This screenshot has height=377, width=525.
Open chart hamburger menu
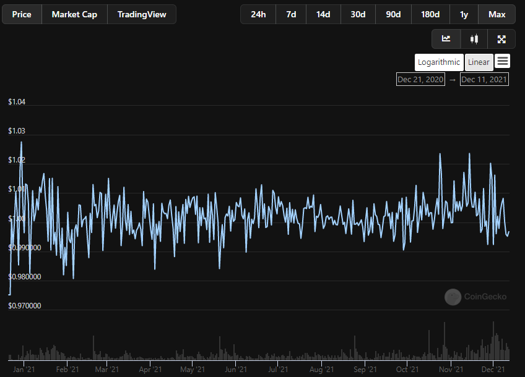[x=503, y=61]
